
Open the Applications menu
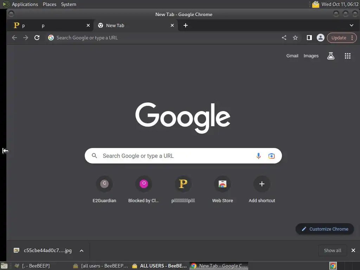[x=25, y=4]
